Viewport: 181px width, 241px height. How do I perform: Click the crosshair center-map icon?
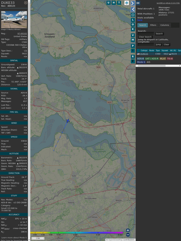pos(133,15)
